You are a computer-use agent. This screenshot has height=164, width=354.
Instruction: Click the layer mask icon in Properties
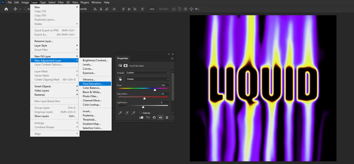click(x=125, y=66)
